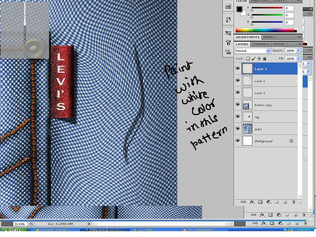Click the white background color swatch
Image resolution: width=316 pixels, height=237 pixels.
244,14
